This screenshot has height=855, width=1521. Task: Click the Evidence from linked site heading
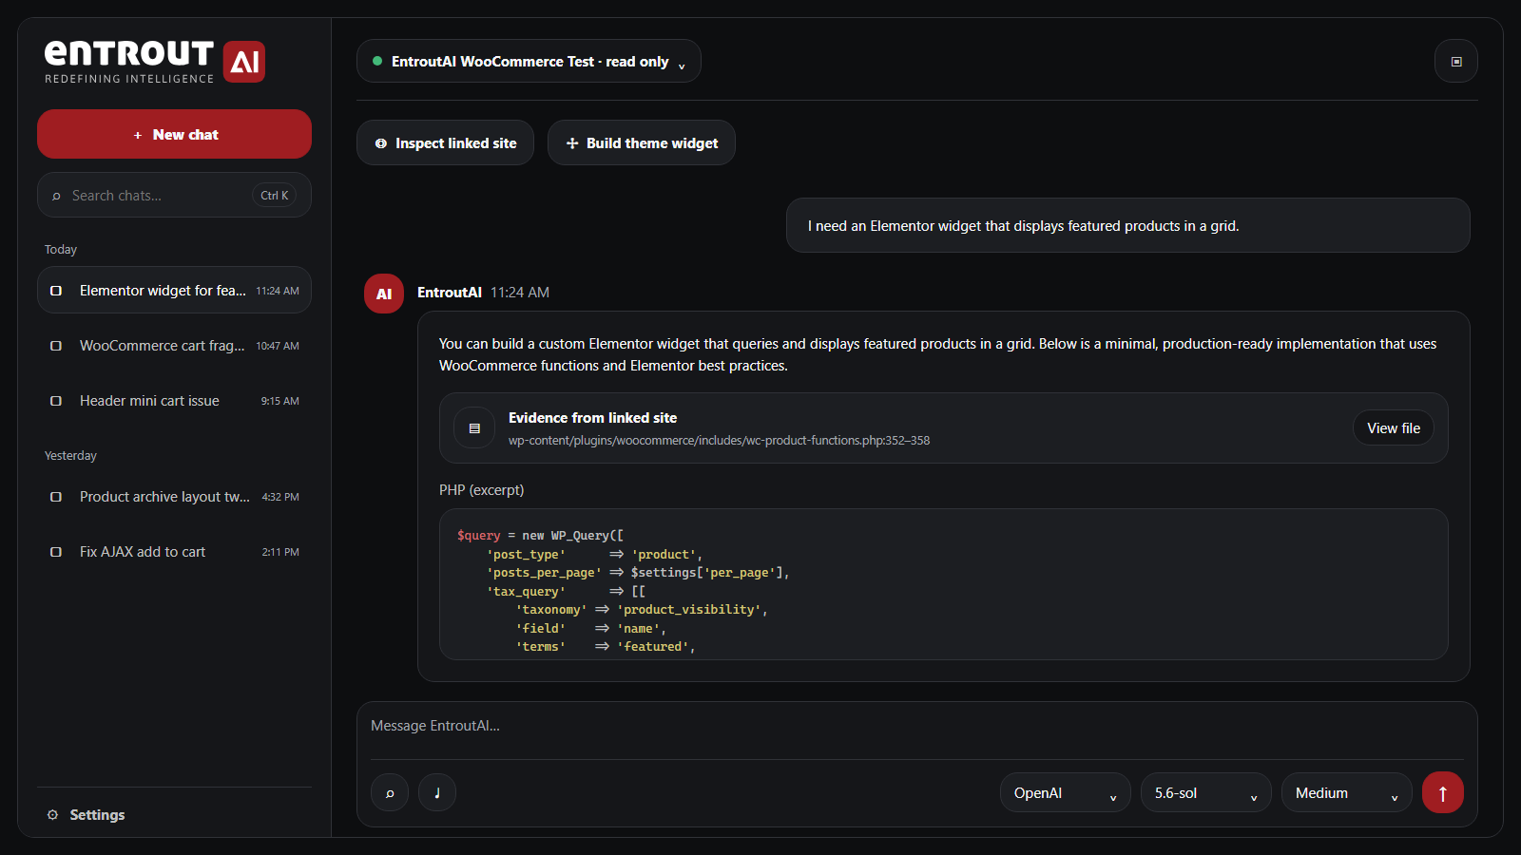pos(592,418)
